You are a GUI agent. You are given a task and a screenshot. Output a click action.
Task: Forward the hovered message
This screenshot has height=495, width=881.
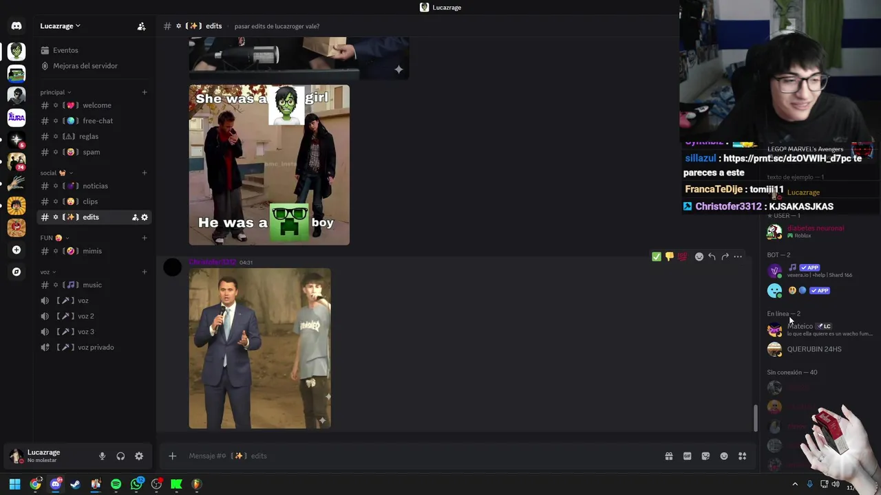coord(725,256)
